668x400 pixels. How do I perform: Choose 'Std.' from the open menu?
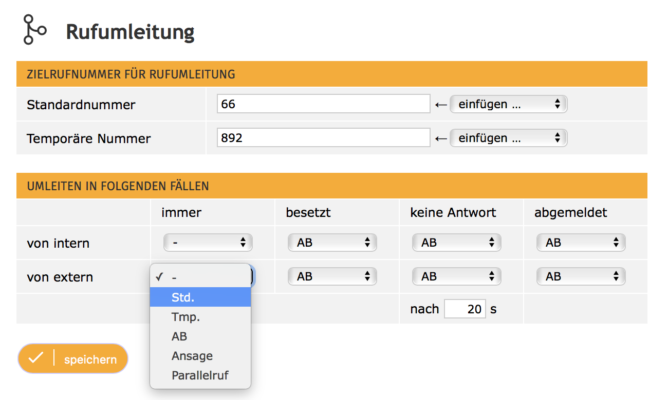coord(200,297)
